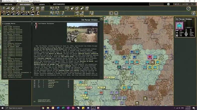Collapse the Ground Units tree section
Image resolution: width=197 pixels, height=110 pixels.
click(x=3, y=23)
